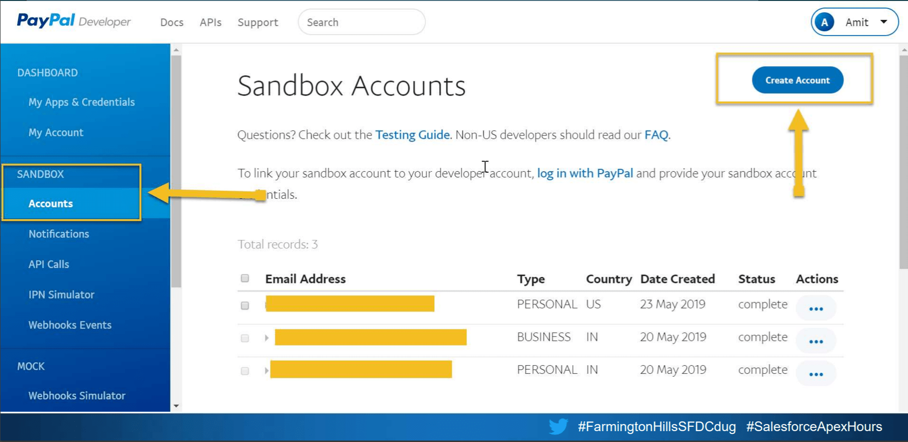Check the PERSONAL IN account row checkbox
The height and width of the screenshot is (442, 908).
pyautogui.click(x=245, y=371)
